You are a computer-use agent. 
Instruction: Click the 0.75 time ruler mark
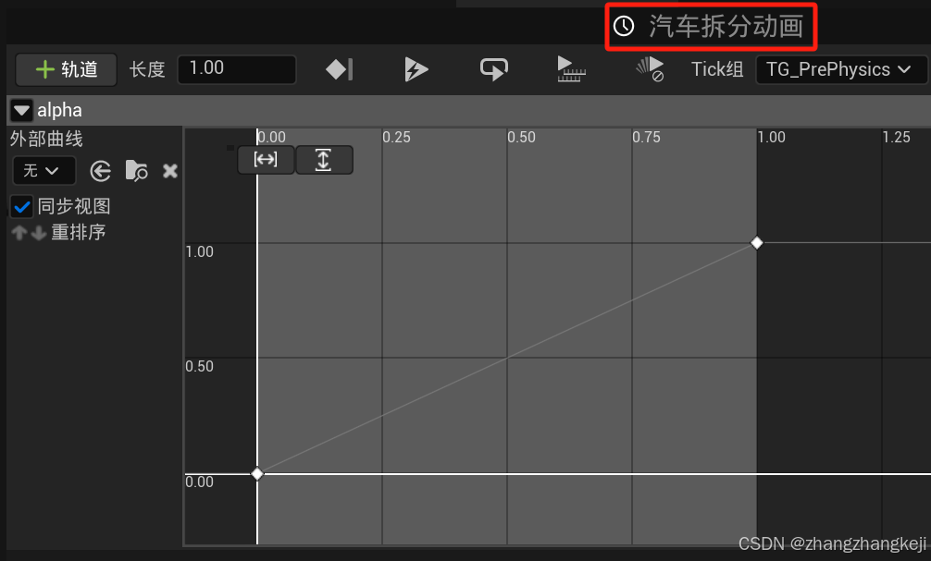coord(646,137)
